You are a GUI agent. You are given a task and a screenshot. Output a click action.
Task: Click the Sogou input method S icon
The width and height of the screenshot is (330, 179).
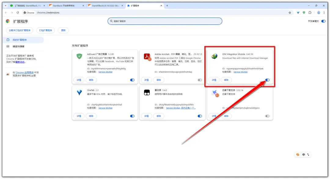tap(298, 155)
